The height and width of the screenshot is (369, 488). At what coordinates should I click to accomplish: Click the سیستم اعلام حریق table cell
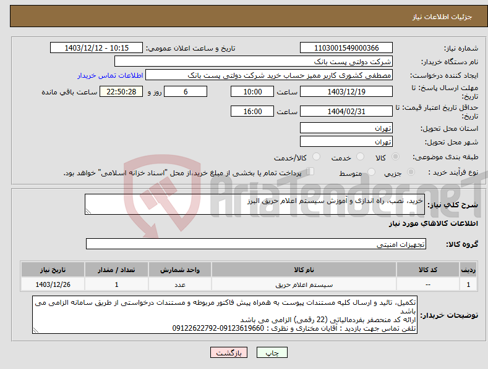click(x=304, y=284)
